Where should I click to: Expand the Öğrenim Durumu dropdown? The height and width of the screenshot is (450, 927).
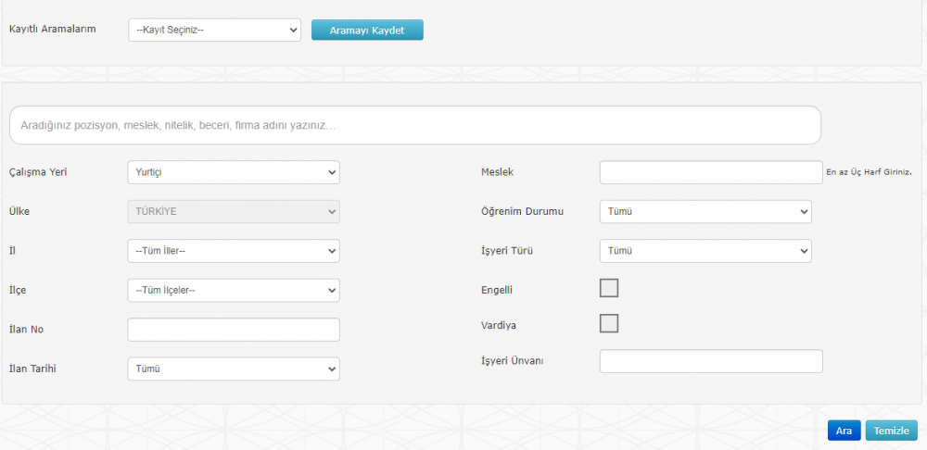tap(705, 212)
